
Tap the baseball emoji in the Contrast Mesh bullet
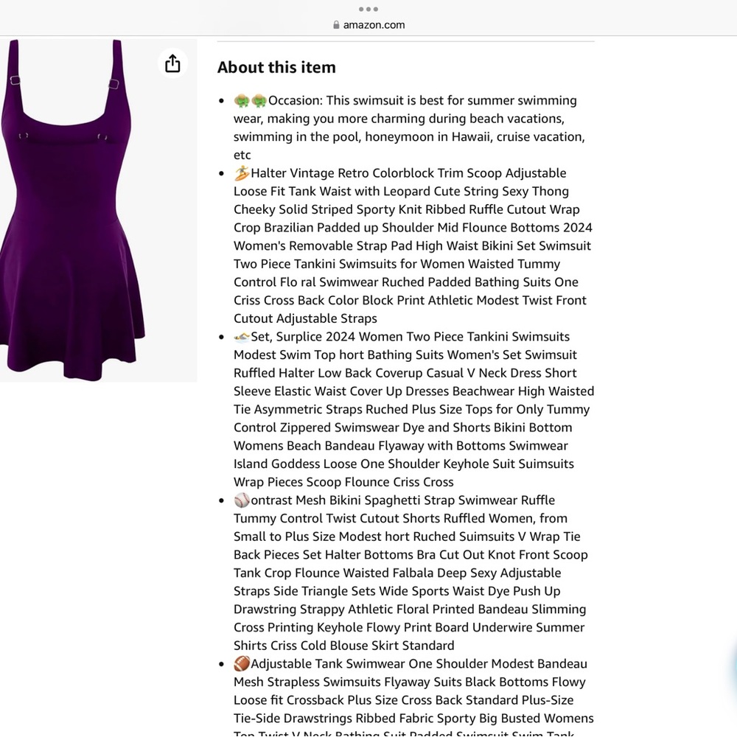[x=240, y=500]
